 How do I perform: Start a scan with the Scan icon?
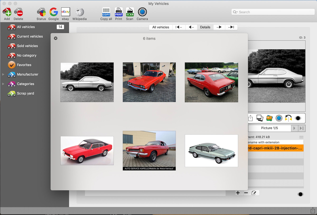pyautogui.click(x=130, y=12)
